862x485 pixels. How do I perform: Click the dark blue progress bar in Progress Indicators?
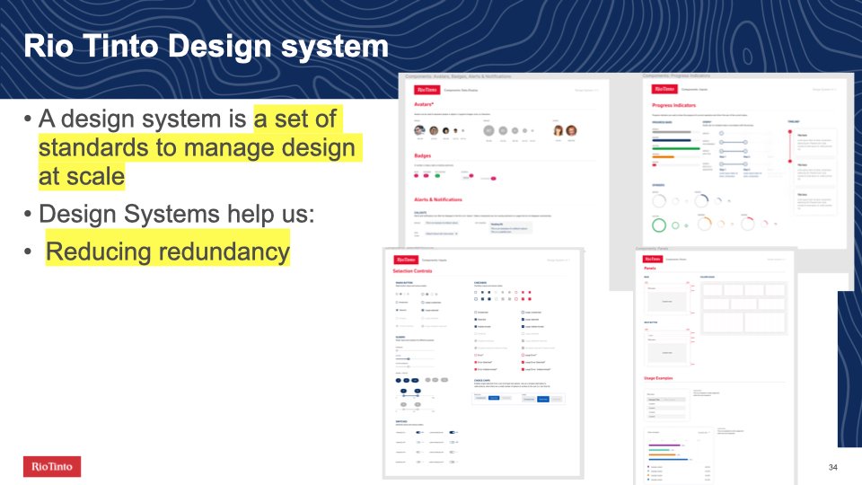tap(672, 140)
